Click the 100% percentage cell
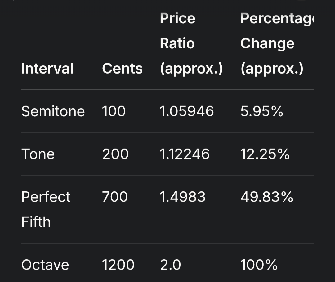 tap(259, 265)
